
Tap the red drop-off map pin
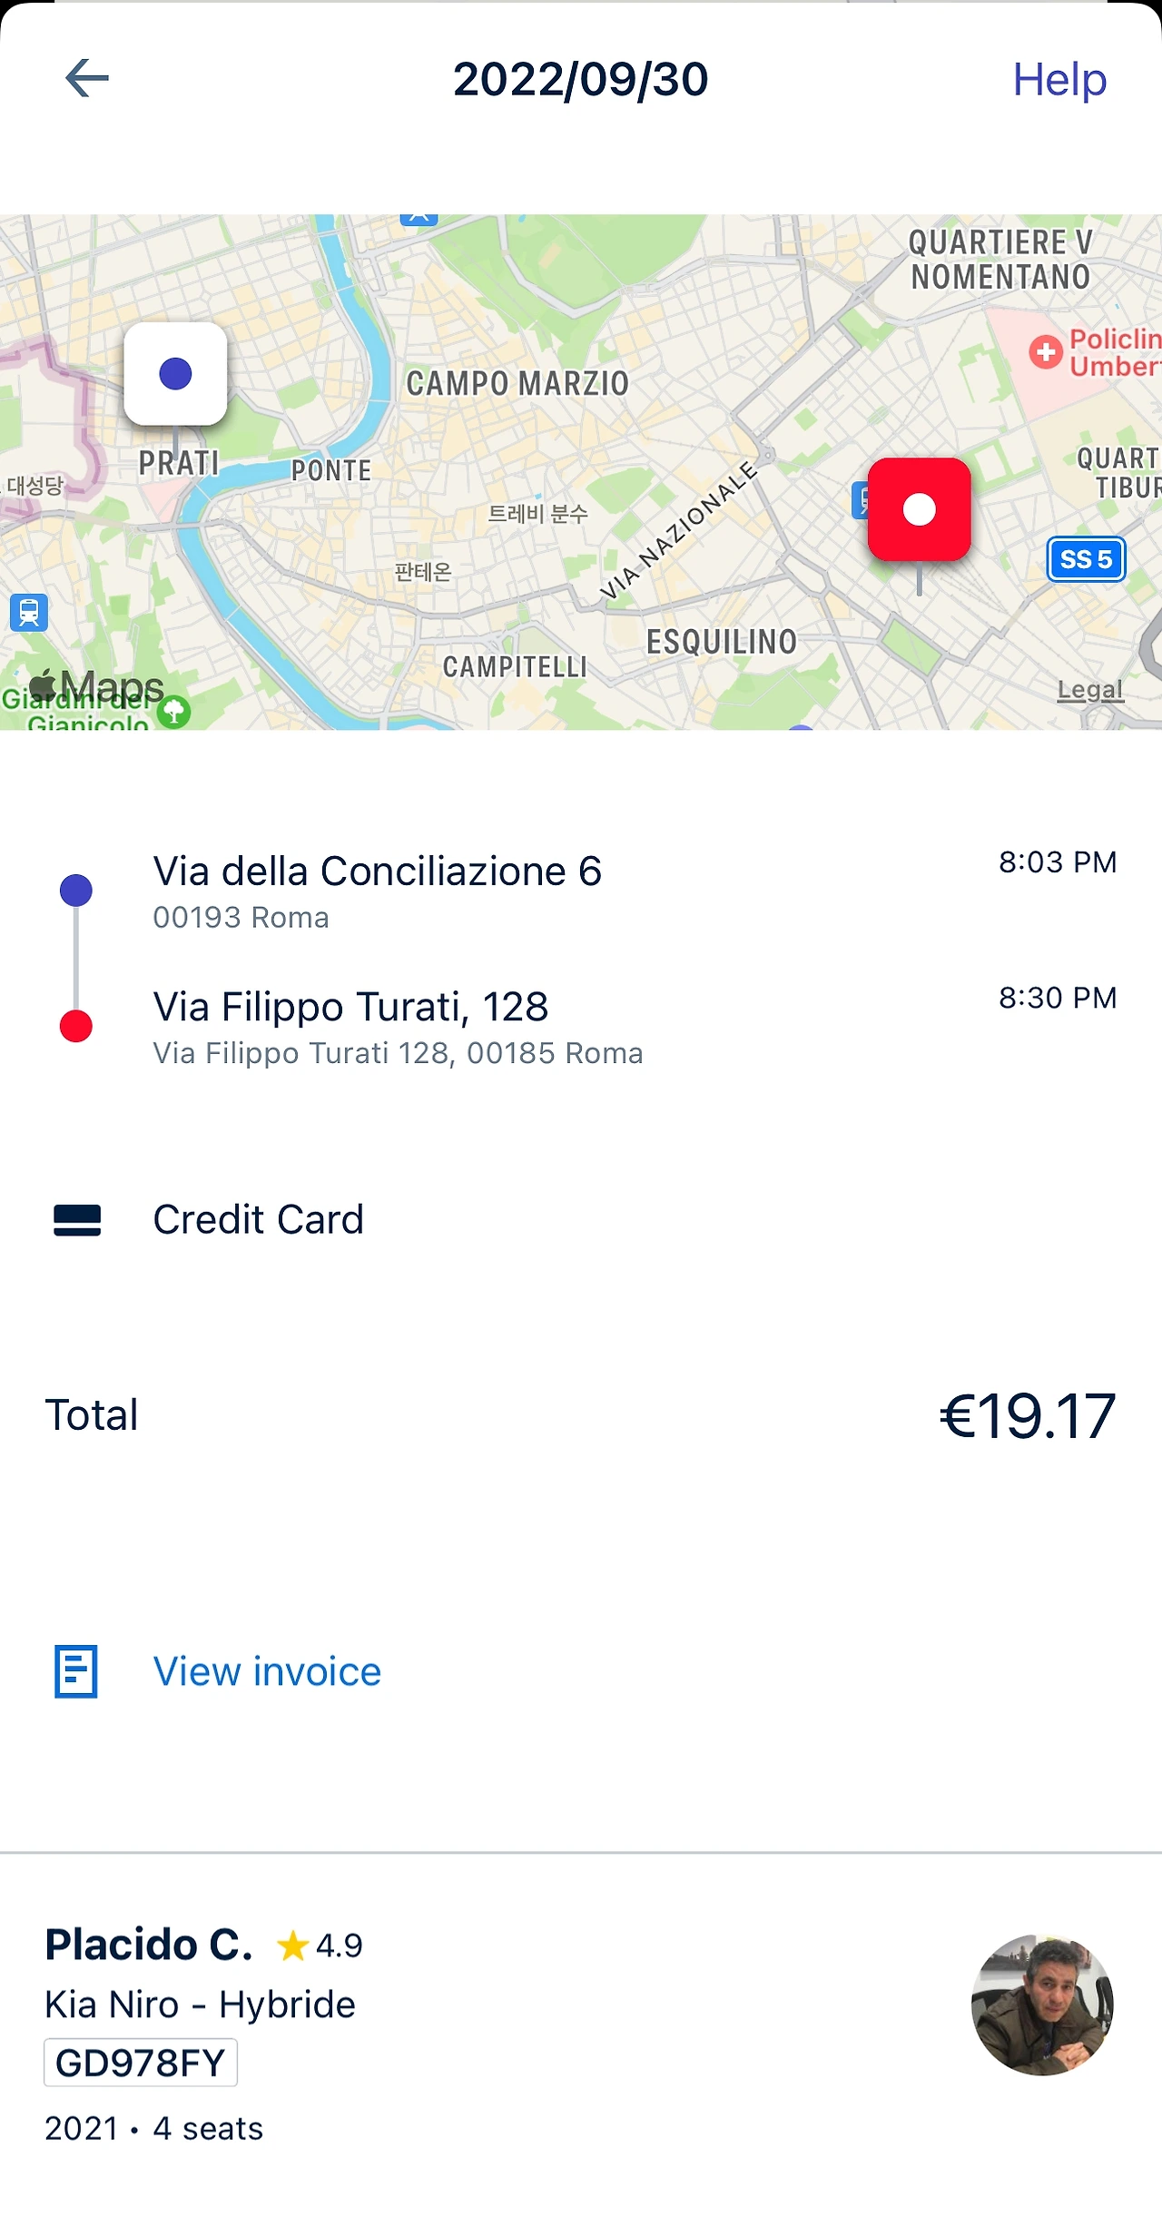[x=919, y=509]
